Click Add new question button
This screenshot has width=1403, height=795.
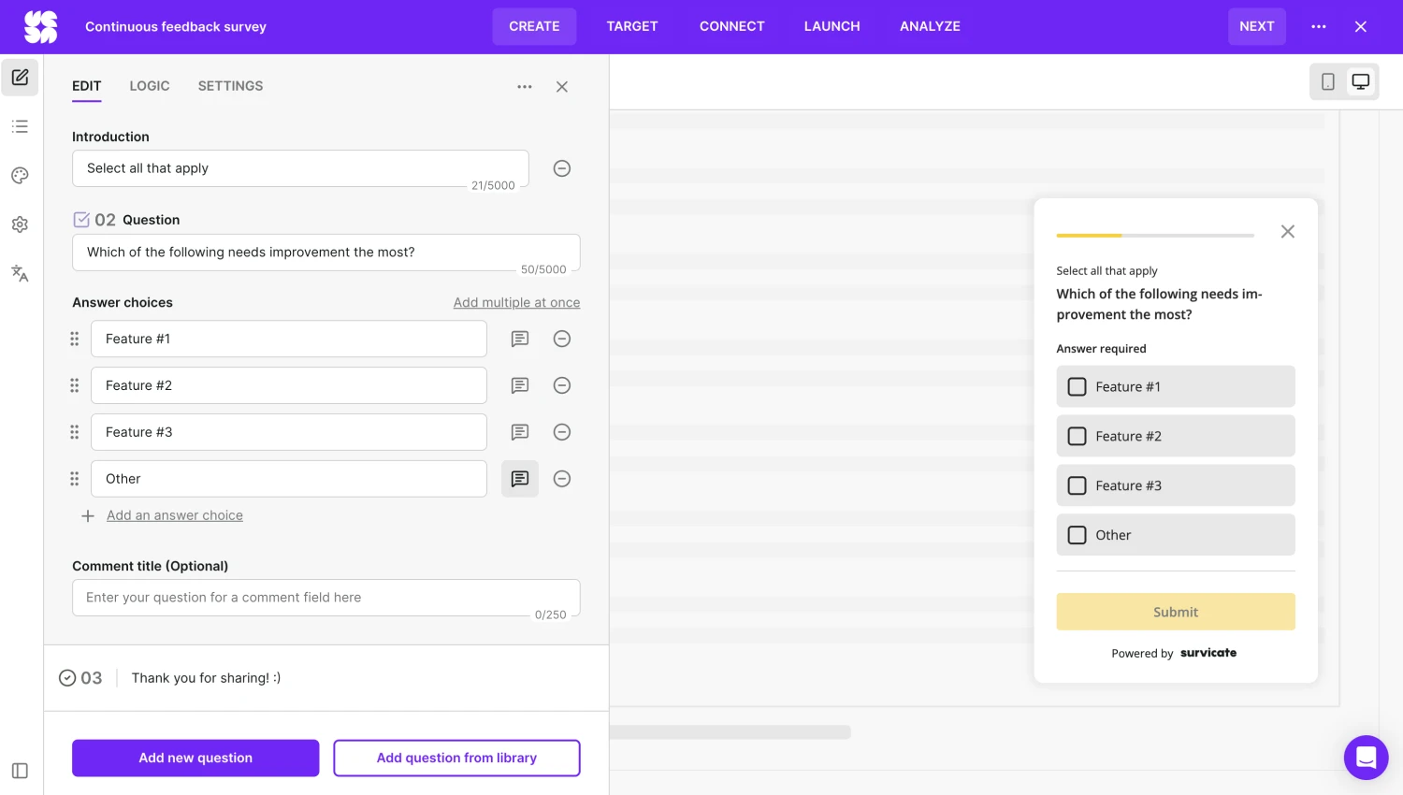[195, 759]
